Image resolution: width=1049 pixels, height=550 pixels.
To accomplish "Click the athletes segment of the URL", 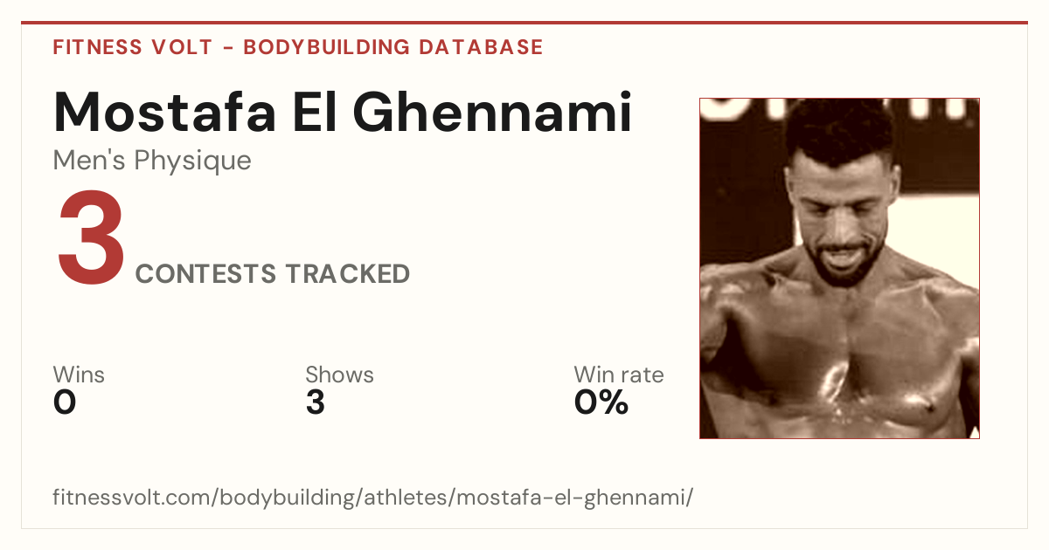I will point(409,498).
